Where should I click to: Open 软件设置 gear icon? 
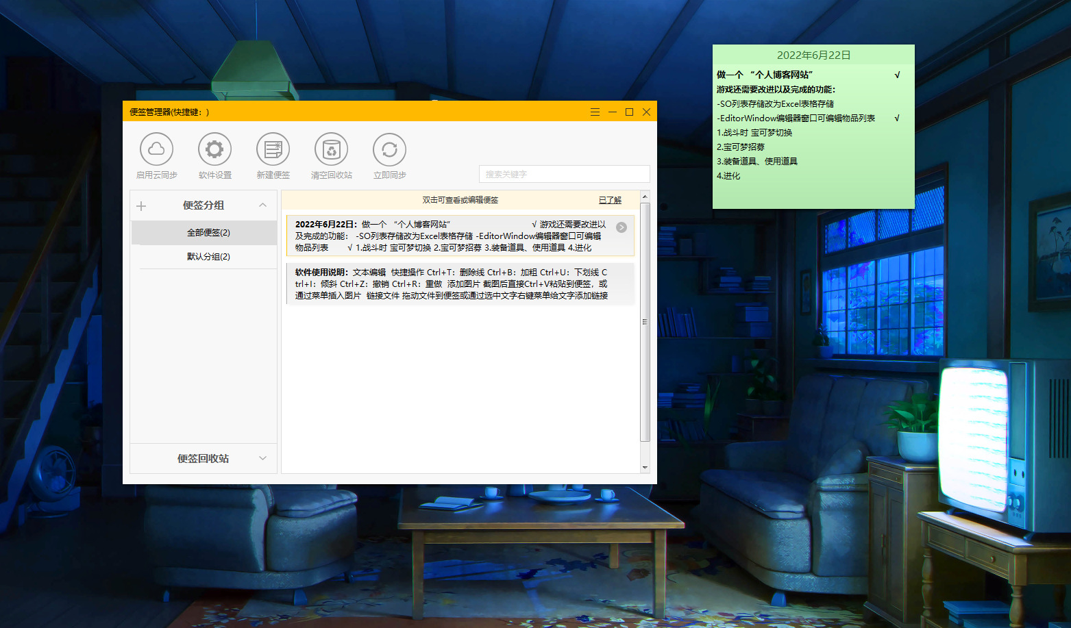click(x=214, y=149)
